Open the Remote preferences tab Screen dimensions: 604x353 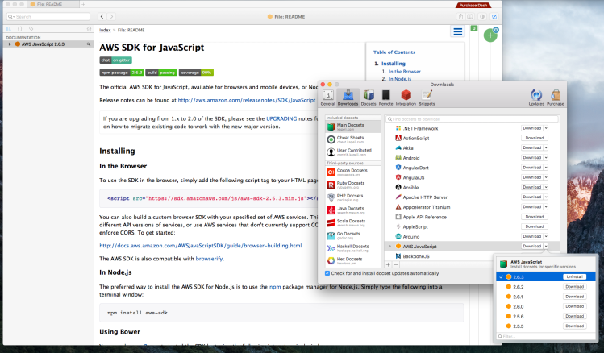(x=385, y=98)
